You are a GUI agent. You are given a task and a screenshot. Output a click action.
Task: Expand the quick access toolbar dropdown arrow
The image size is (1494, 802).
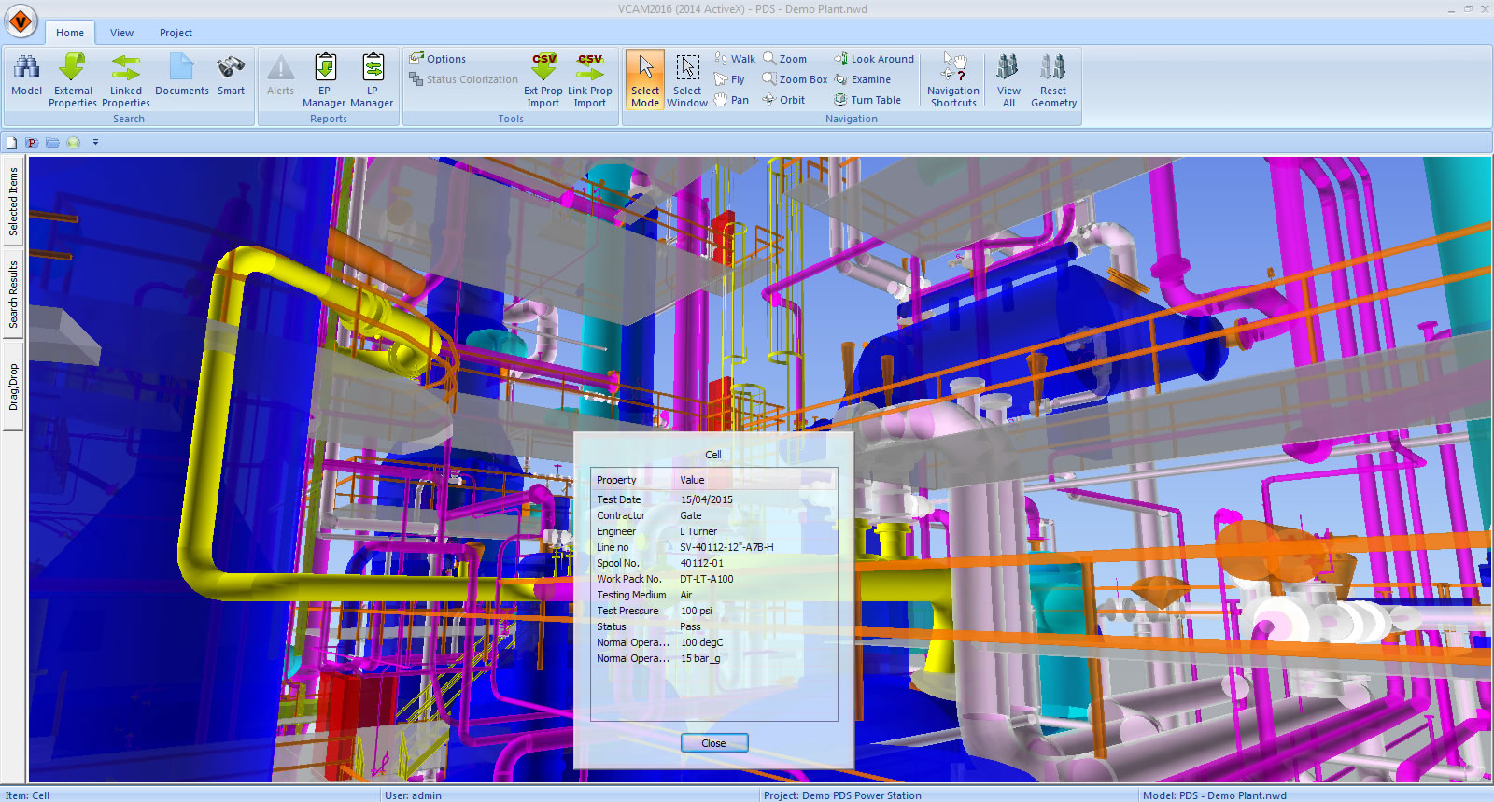pyautogui.click(x=95, y=143)
